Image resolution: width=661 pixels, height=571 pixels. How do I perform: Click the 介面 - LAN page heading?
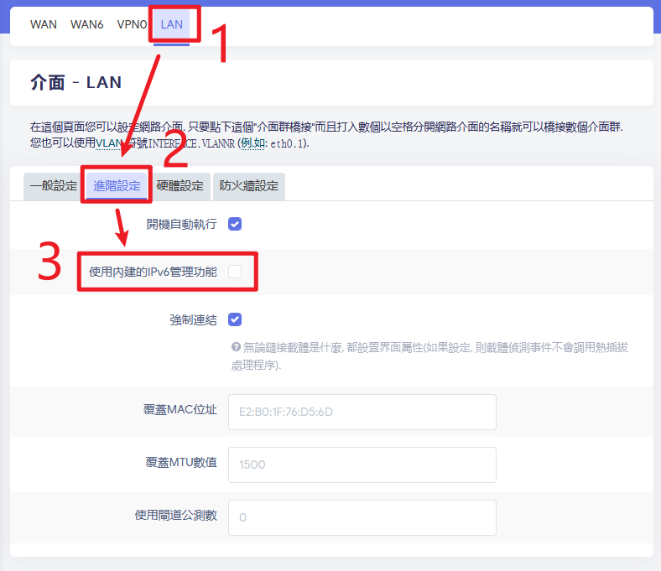click(x=75, y=82)
